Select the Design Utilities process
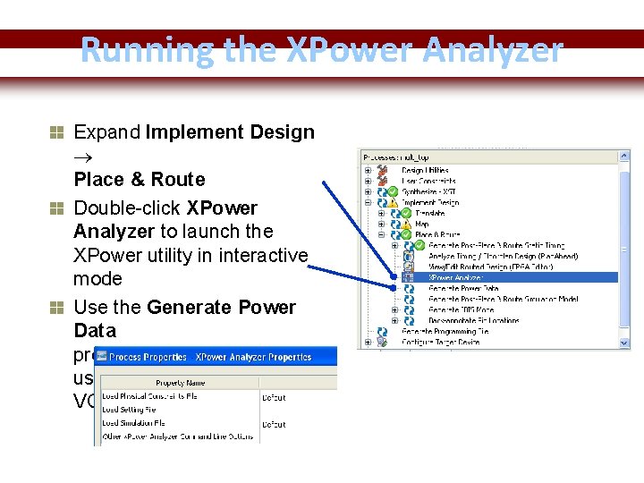 coord(425,170)
